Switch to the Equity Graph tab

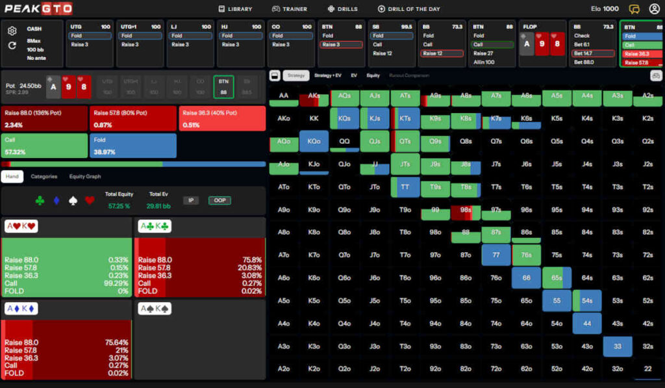[x=85, y=176]
